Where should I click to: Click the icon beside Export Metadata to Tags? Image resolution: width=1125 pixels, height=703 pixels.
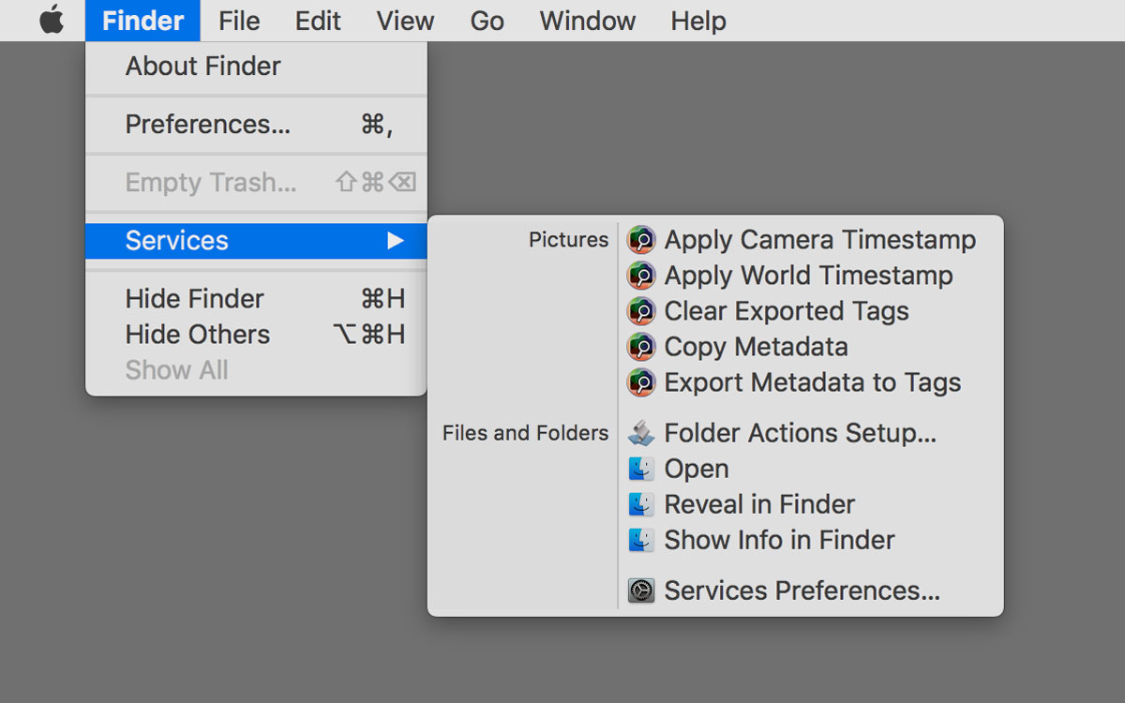pyautogui.click(x=641, y=382)
